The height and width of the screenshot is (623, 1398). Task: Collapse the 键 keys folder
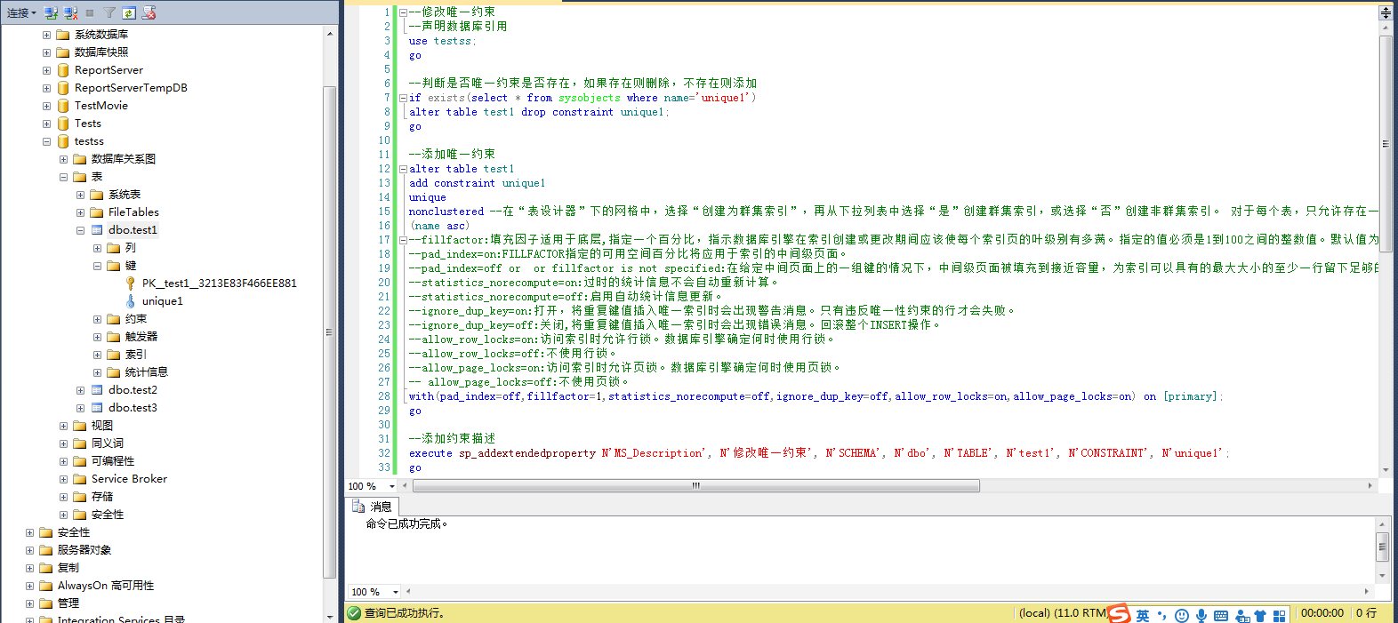(x=98, y=266)
